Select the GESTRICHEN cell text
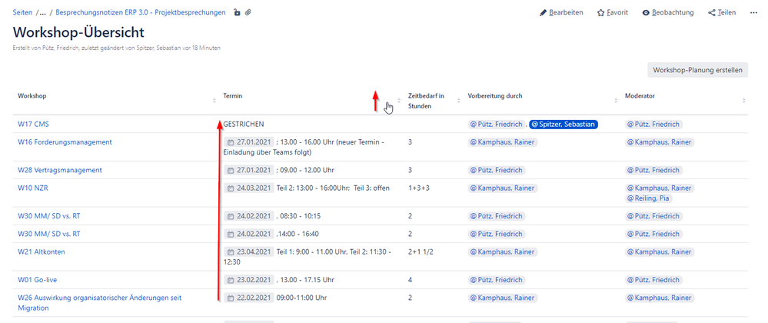Screen dimensions: 768x323 click(x=244, y=125)
